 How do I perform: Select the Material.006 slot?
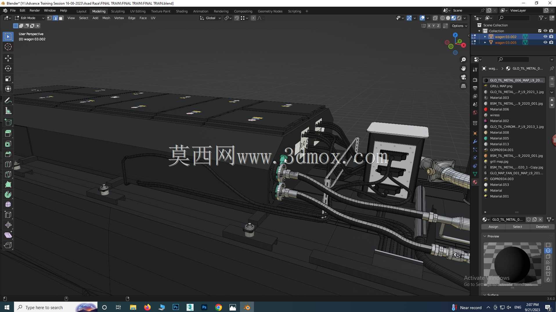(x=514, y=109)
